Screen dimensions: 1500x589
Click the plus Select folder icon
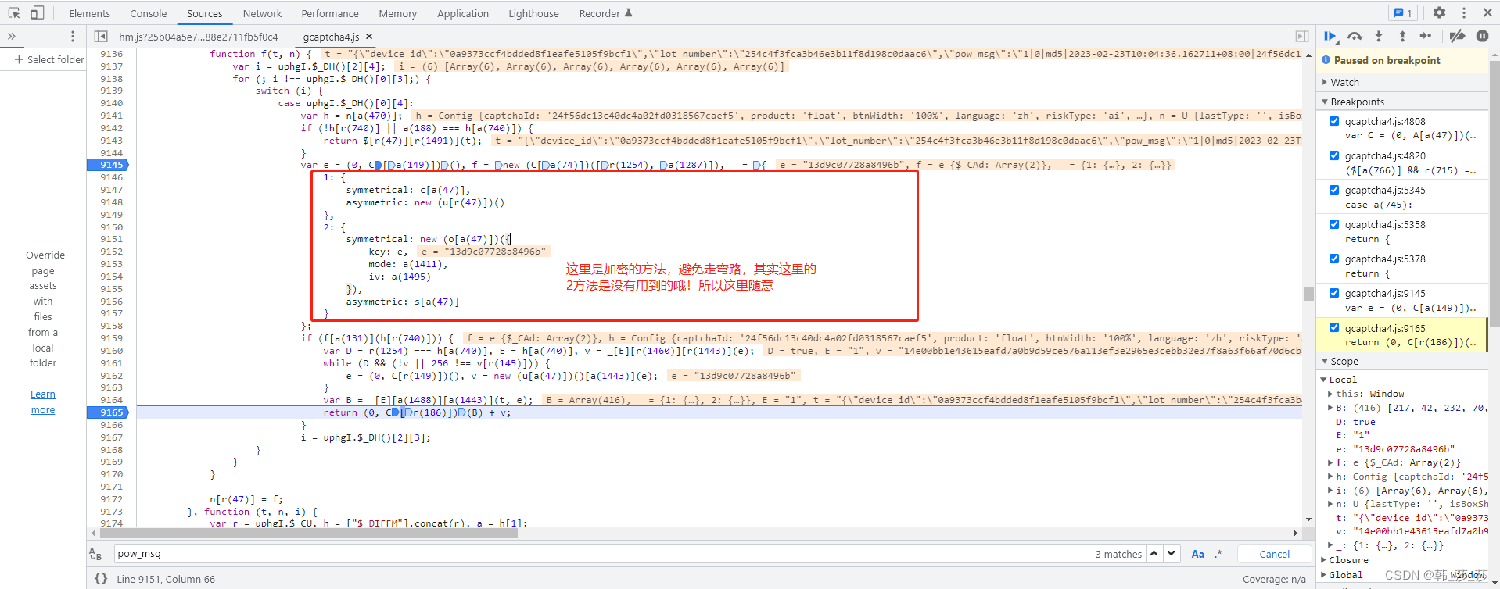pos(19,59)
